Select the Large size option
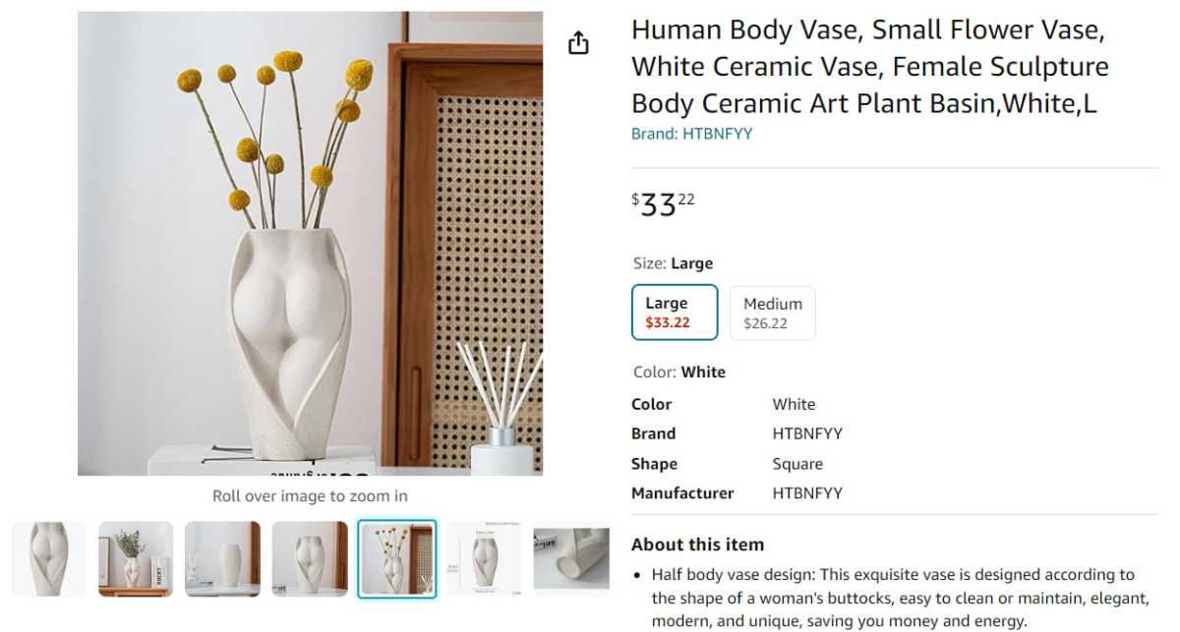Screen dimensions: 1180x632 click(x=674, y=313)
